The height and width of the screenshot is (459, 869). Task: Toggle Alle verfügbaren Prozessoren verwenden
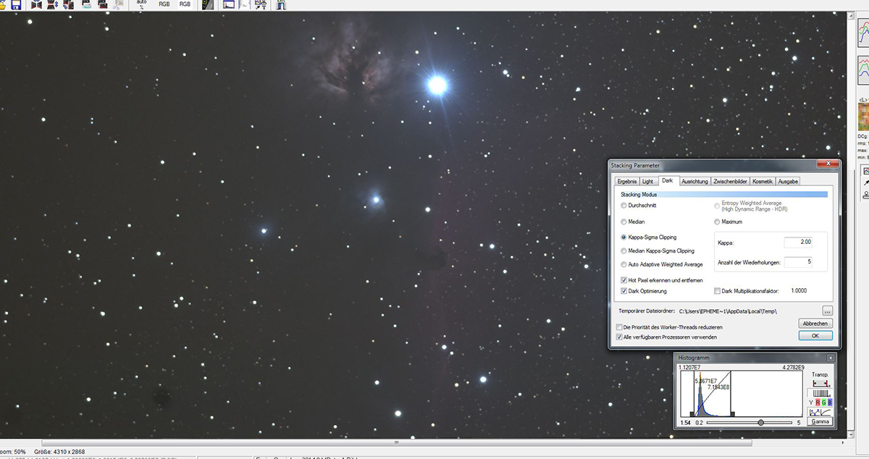[618, 337]
